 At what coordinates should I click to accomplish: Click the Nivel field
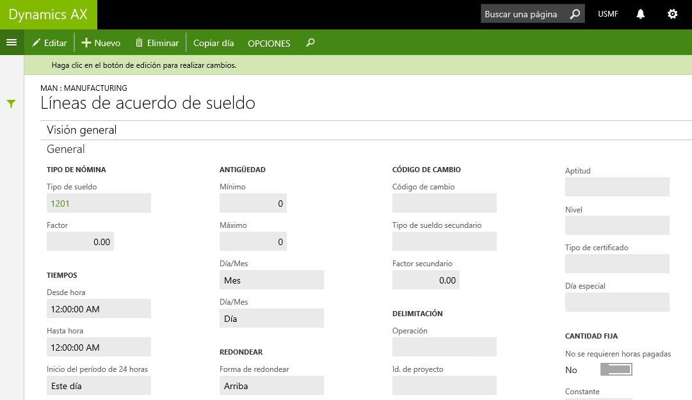click(x=617, y=225)
